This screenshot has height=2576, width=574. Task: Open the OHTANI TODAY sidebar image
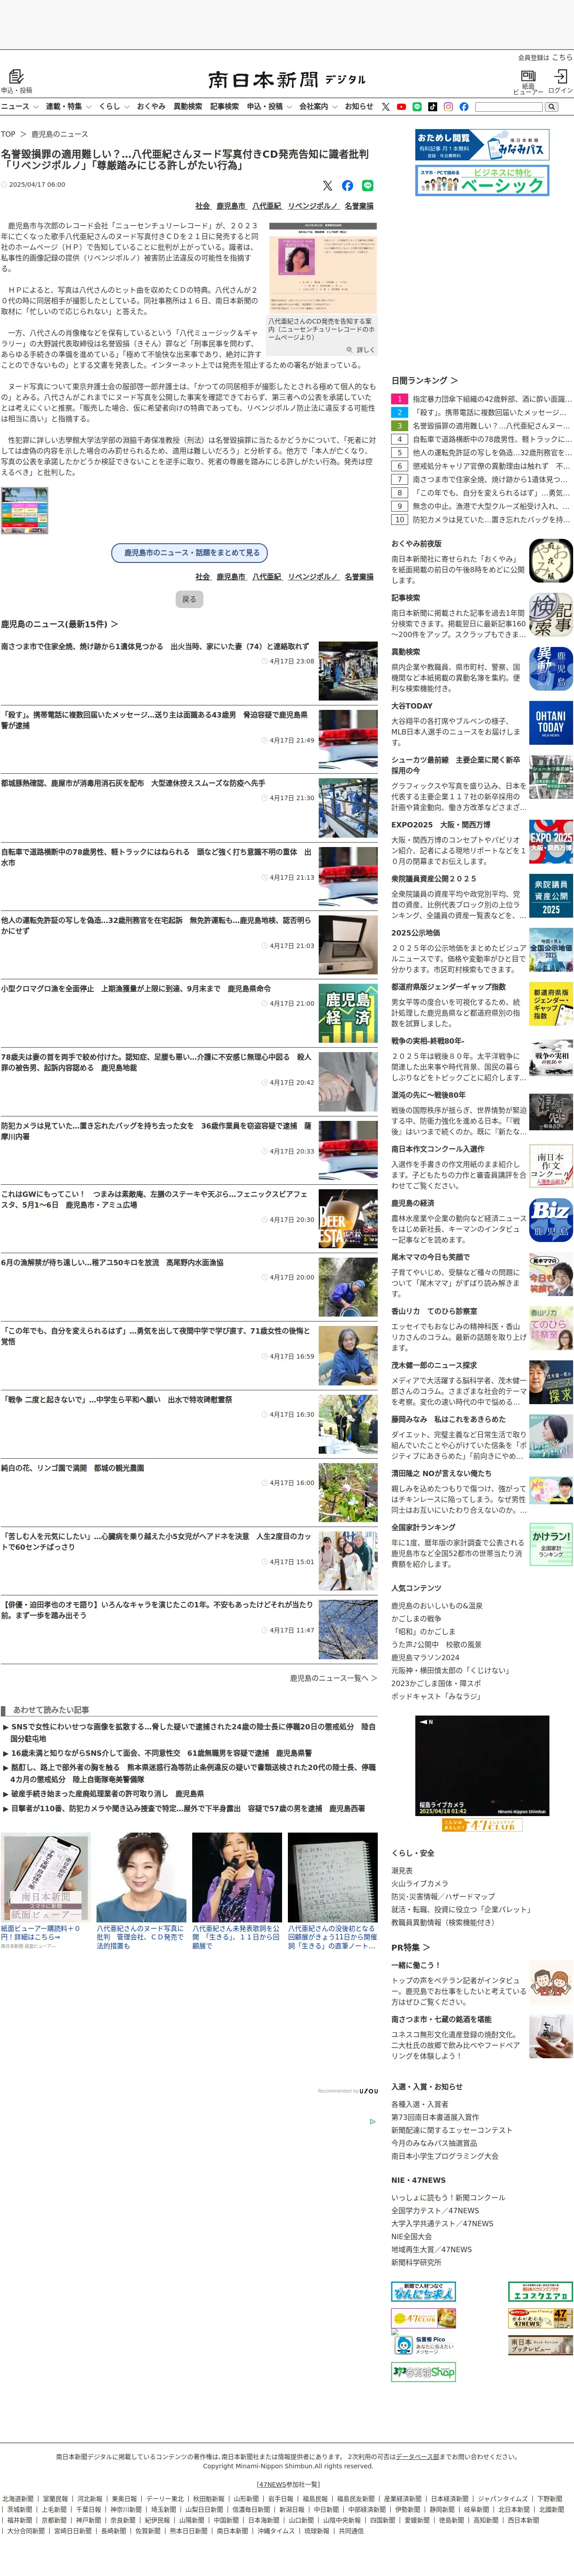point(551,722)
